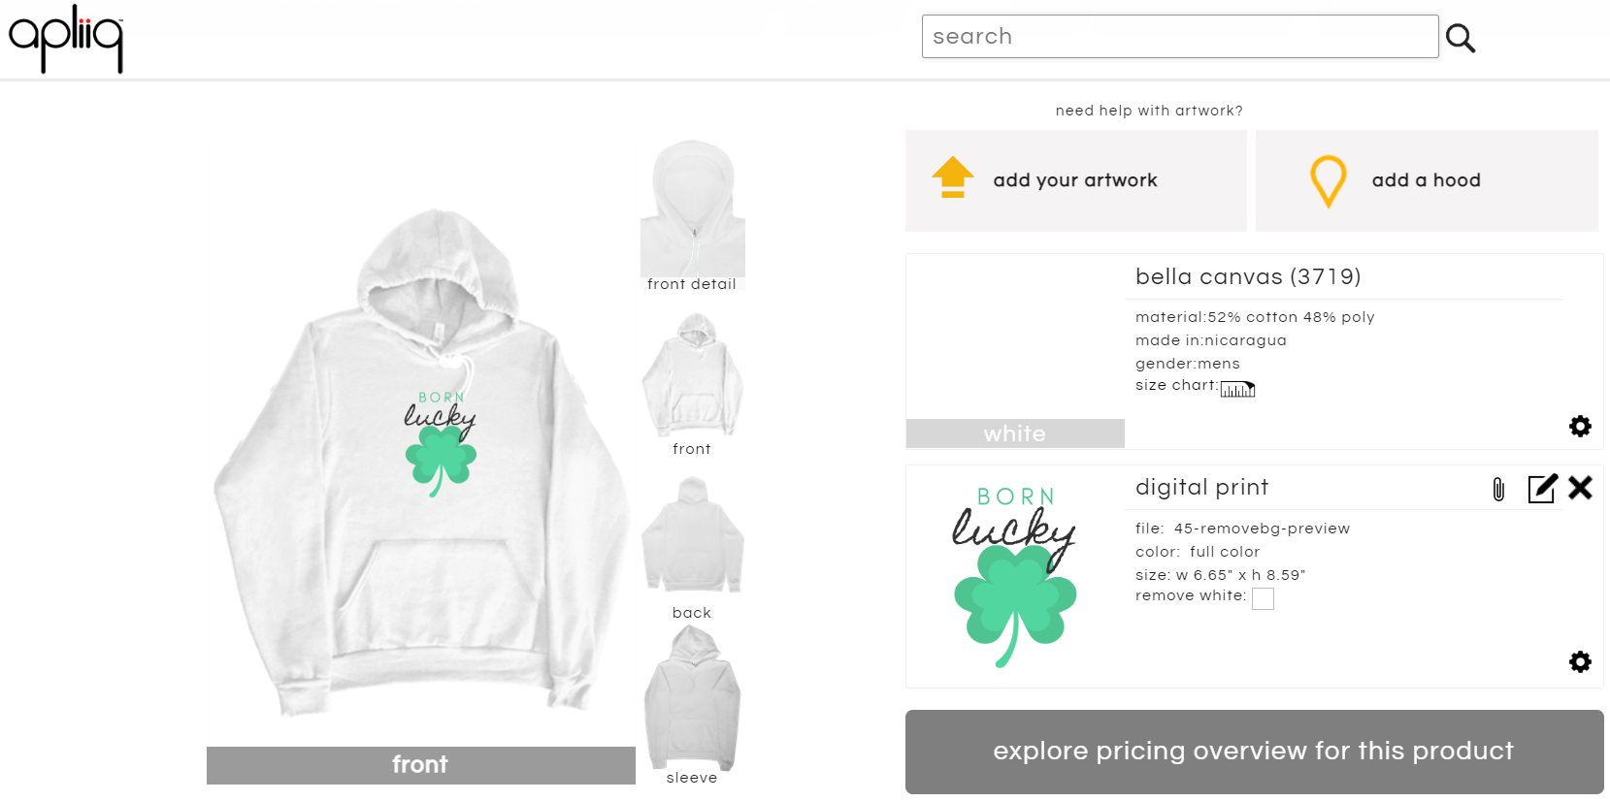The image size is (1610, 801).
Task: Click the add a hood pin icon
Action: (1329, 180)
